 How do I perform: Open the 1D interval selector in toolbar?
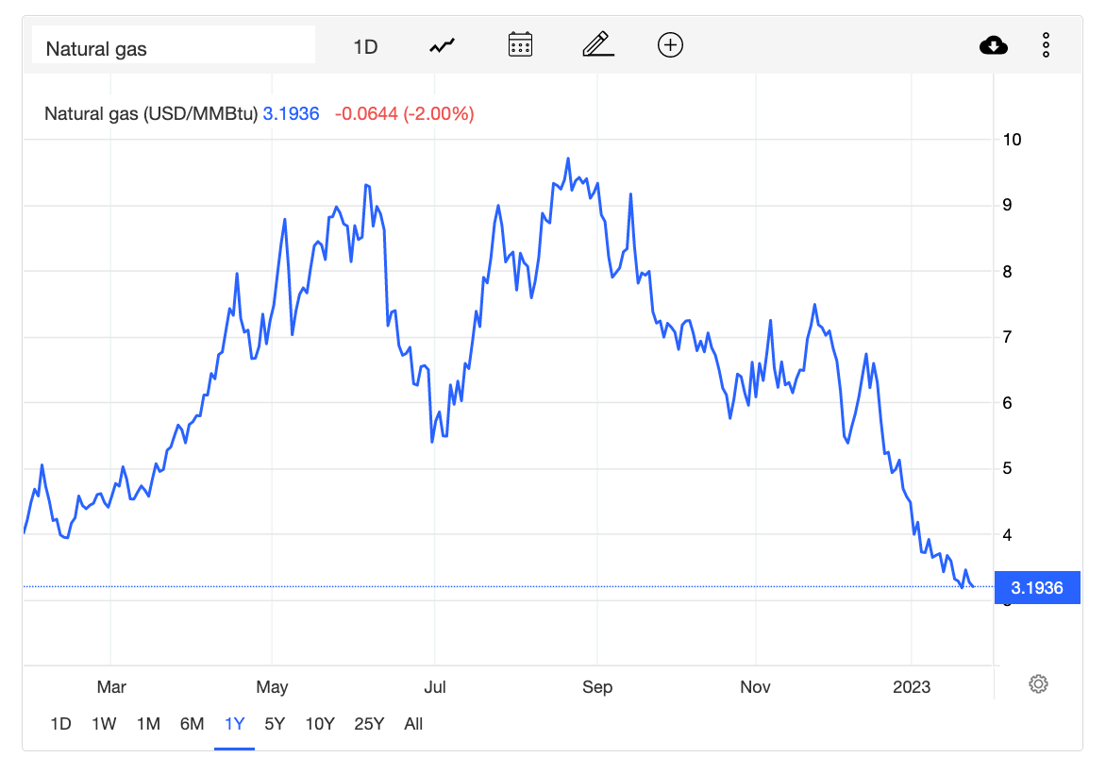click(x=365, y=46)
